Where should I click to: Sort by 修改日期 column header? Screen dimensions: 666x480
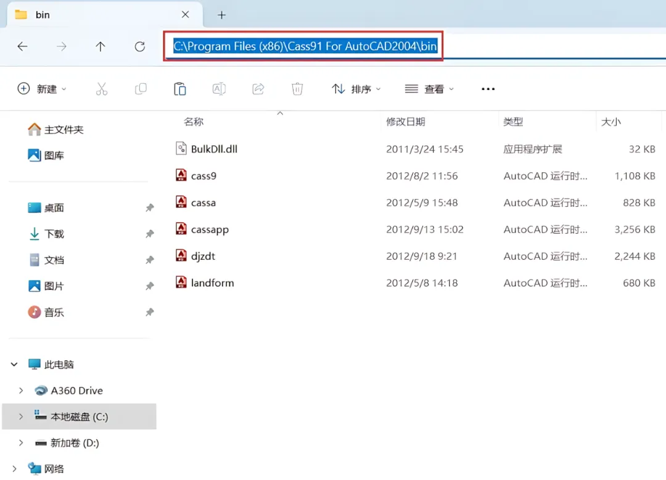[406, 122]
